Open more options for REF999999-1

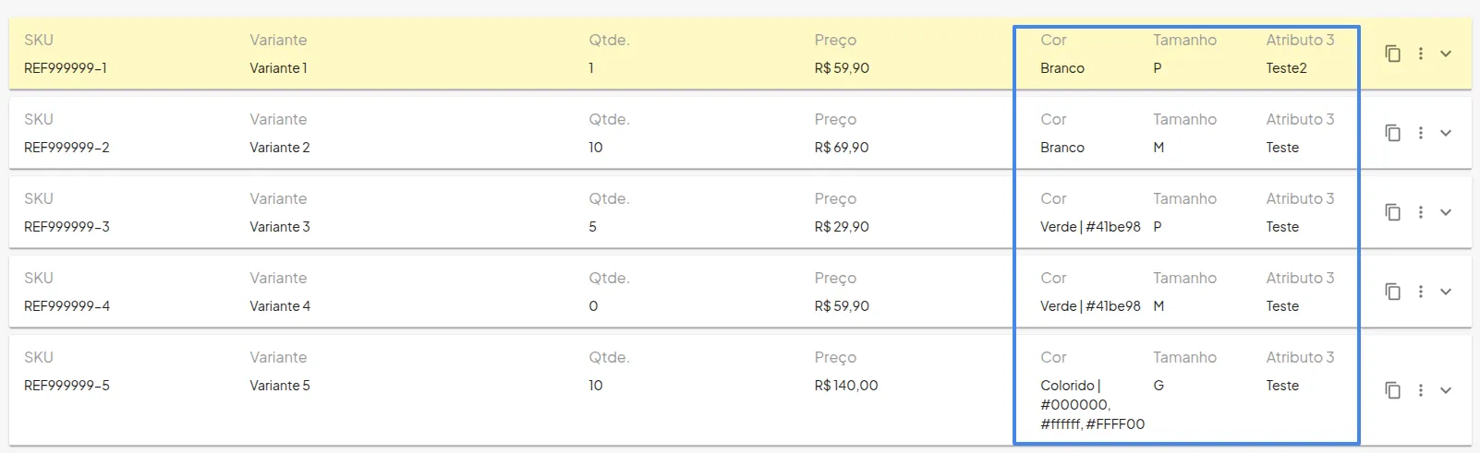click(x=1421, y=54)
